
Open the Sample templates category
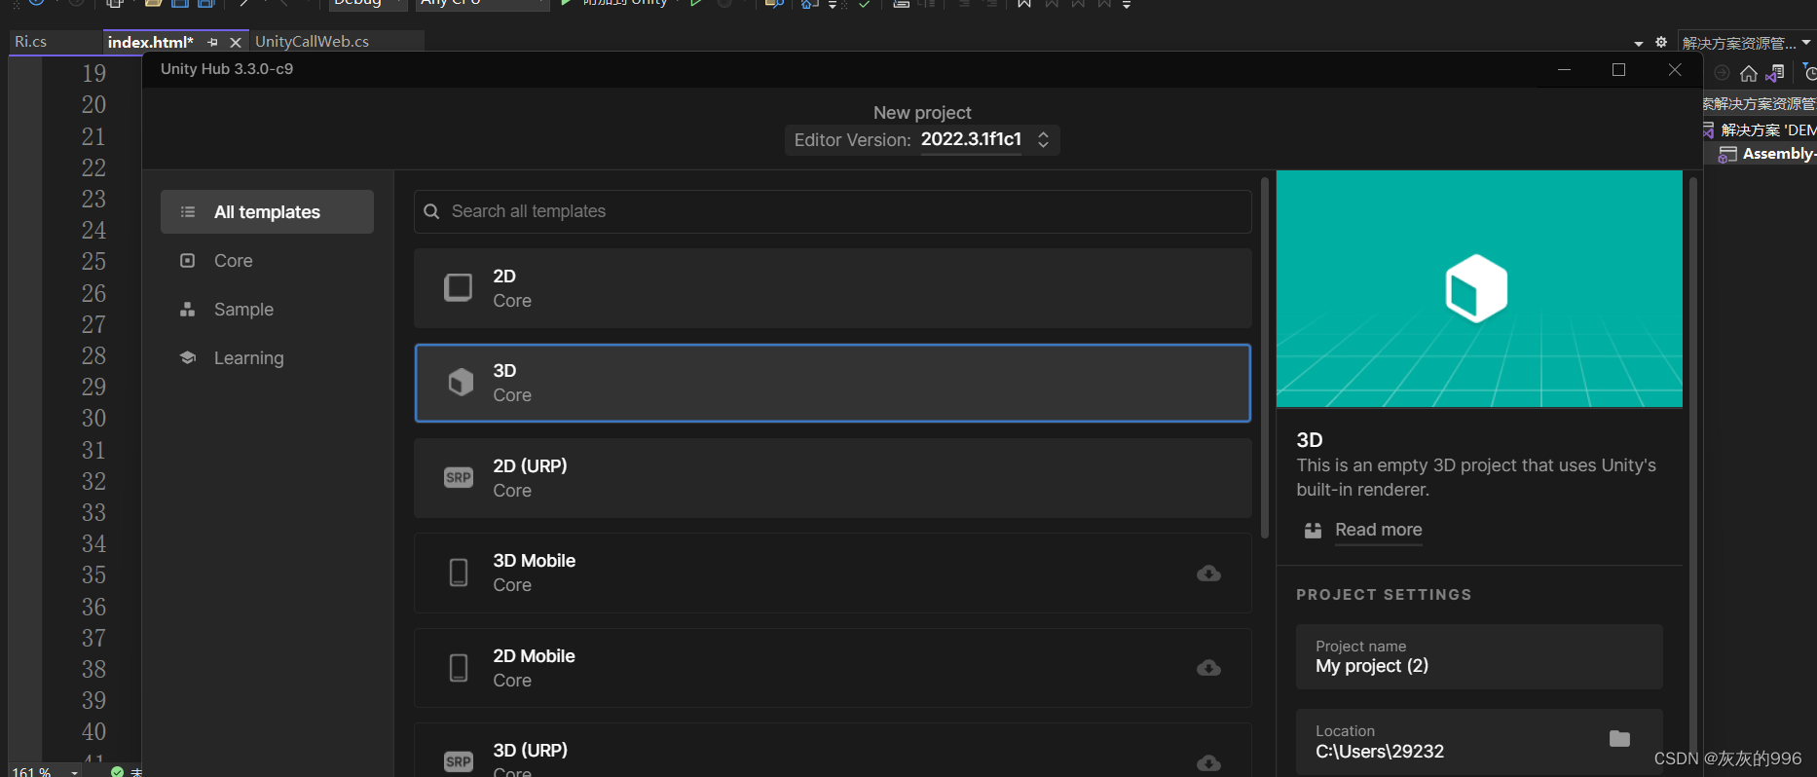[267, 310]
